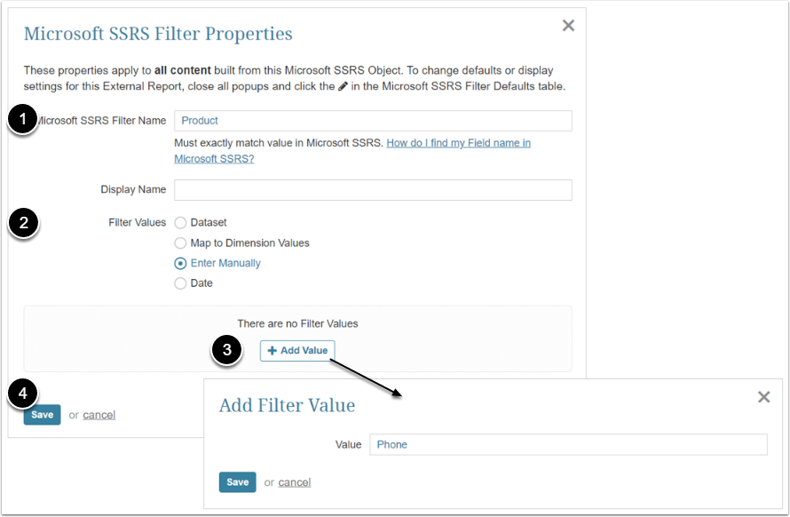Screen dimensions: 790x517
Task: Click the Value field containing Phone
Action: 568,445
